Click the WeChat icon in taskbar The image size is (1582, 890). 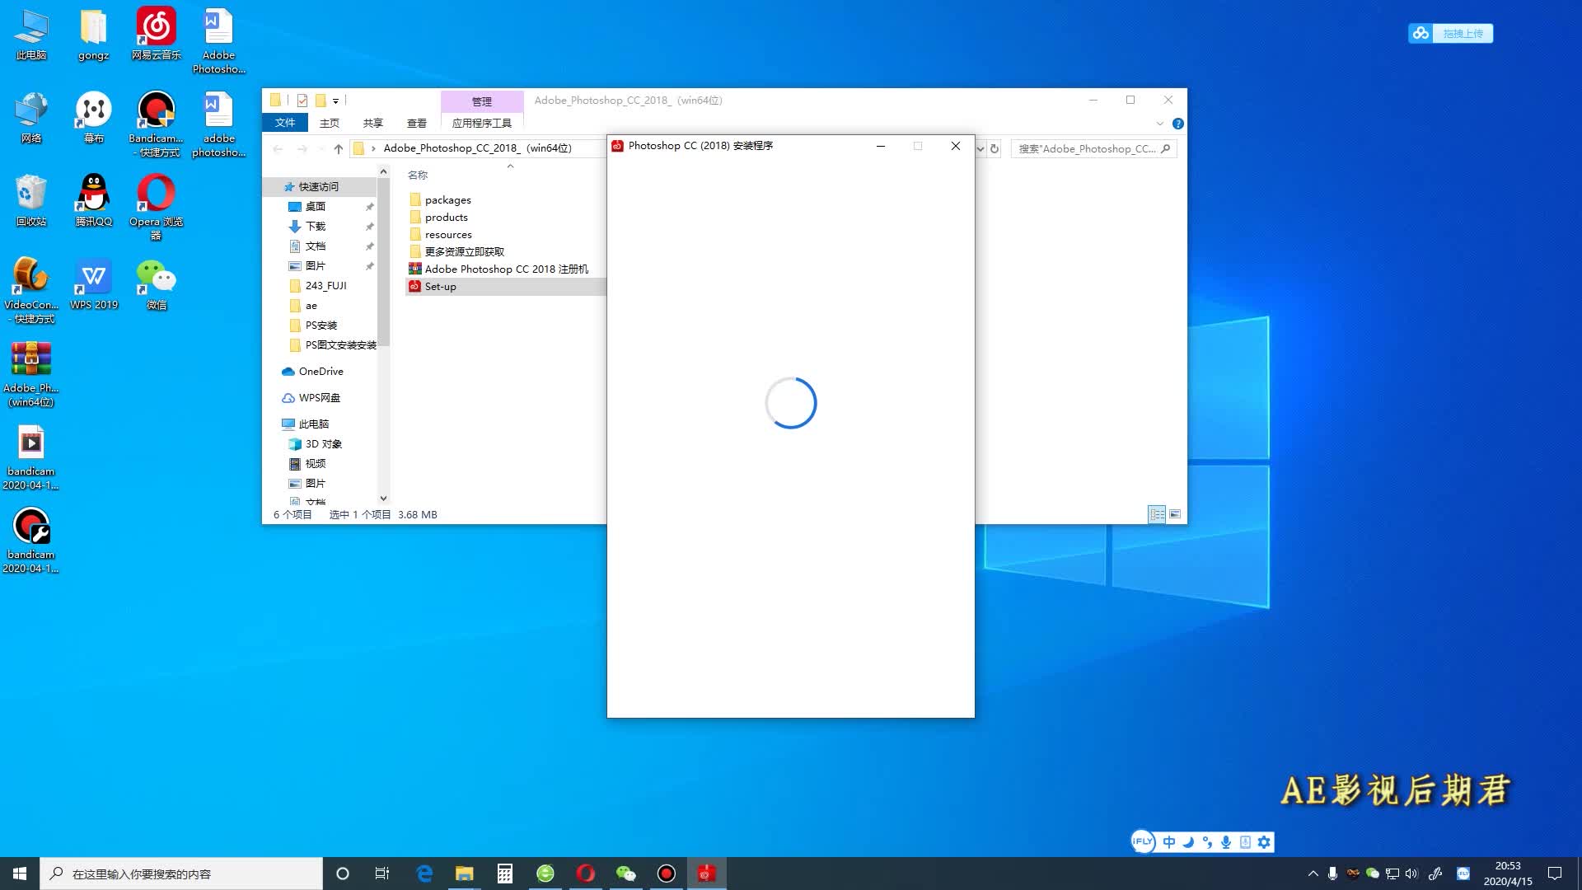(626, 874)
